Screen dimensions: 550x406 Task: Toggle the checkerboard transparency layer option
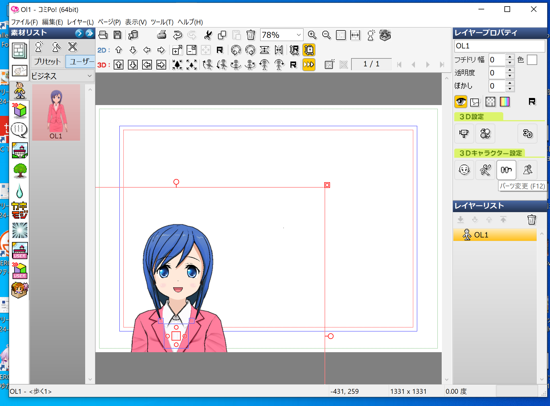coord(490,102)
